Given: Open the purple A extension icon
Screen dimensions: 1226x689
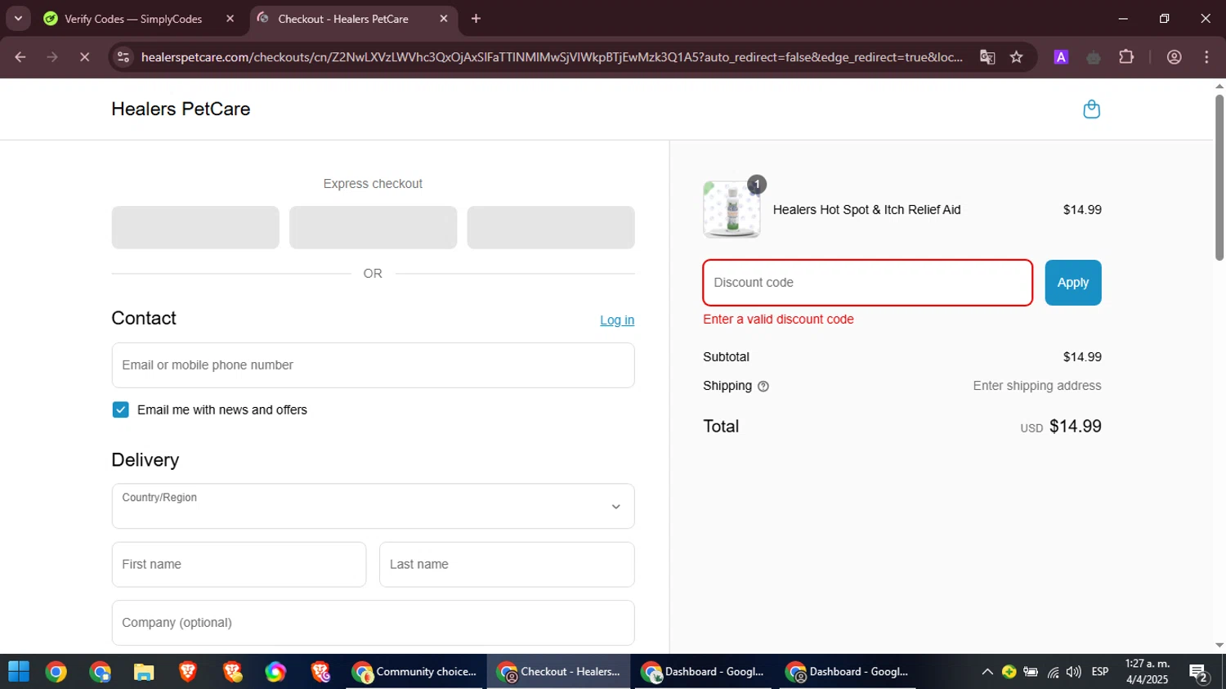Looking at the screenshot, I should pos(1061,57).
